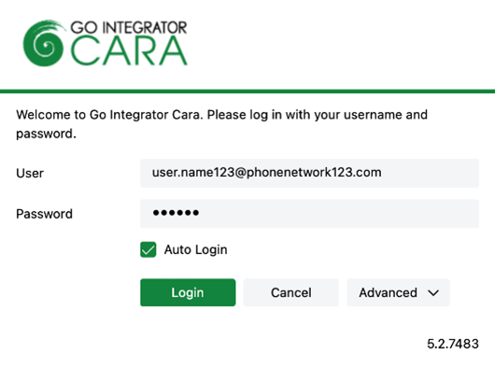
Task: Expand the Advanced options dropdown
Action: [399, 292]
